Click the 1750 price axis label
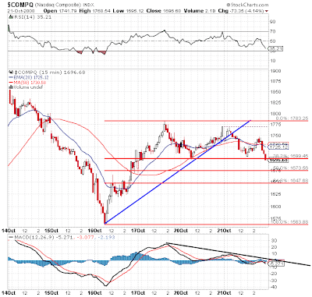312x297 pixels. [x=275, y=136]
